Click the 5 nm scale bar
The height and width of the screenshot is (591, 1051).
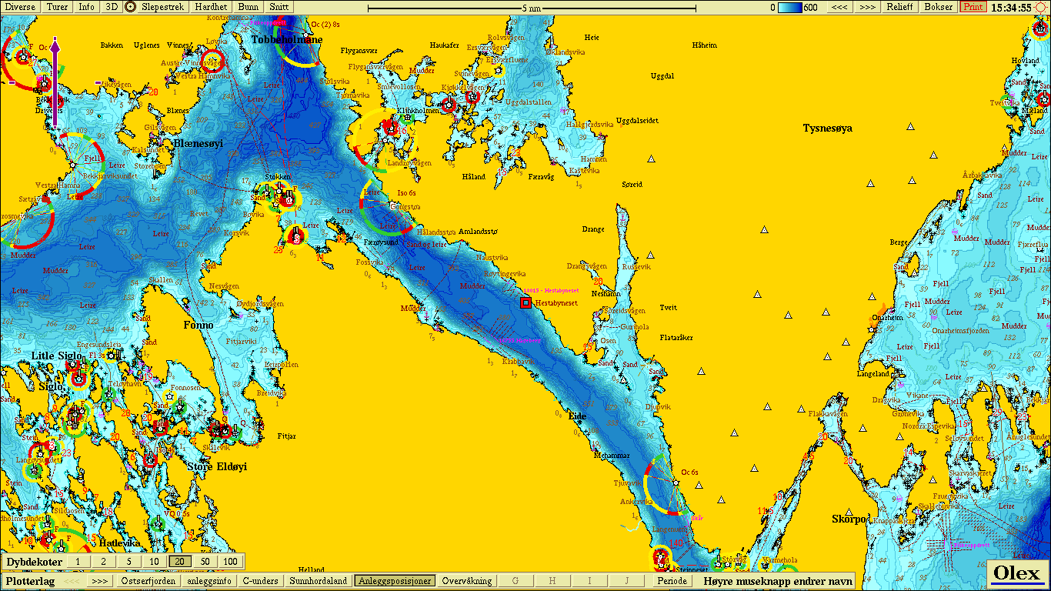pyautogui.click(x=532, y=8)
